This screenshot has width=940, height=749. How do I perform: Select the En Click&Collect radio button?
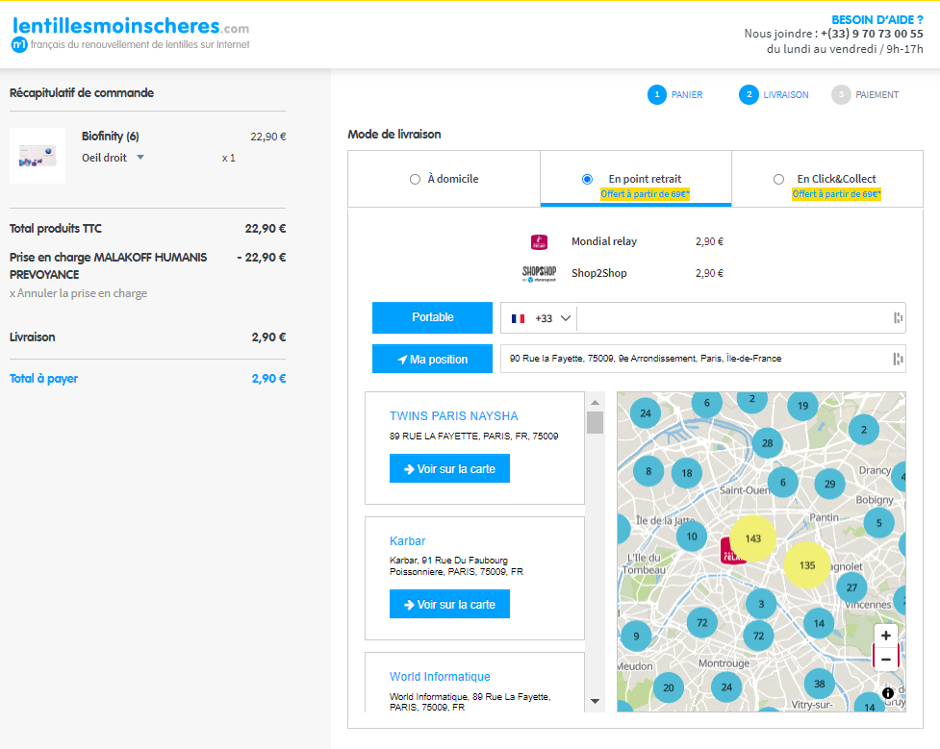click(x=778, y=179)
